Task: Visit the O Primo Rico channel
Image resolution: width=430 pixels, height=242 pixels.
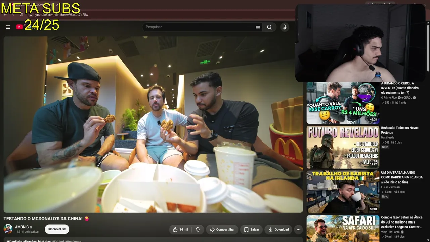Action: 389,98
